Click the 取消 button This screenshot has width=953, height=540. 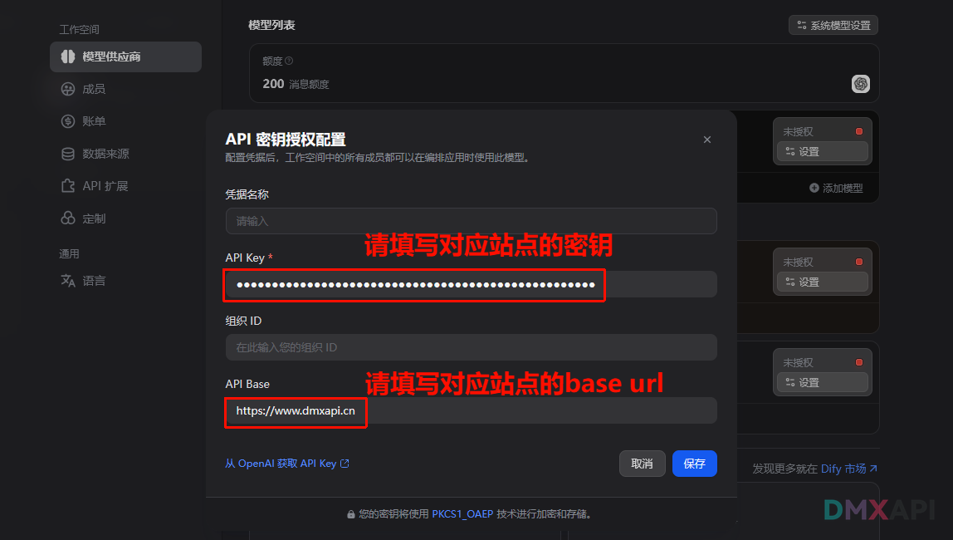pos(643,464)
